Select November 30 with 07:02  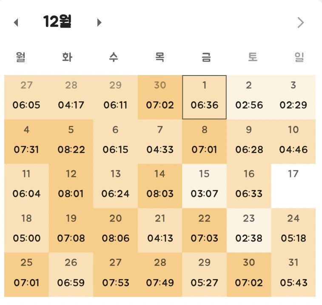pos(160,97)
